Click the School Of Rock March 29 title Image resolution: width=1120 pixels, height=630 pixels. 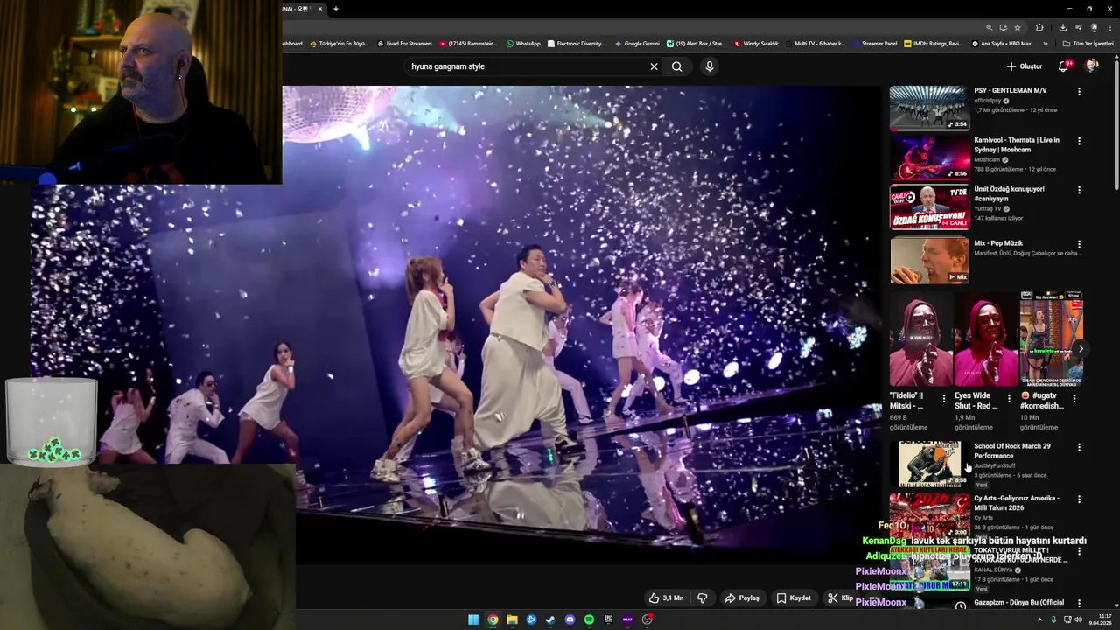(1012, 451)
